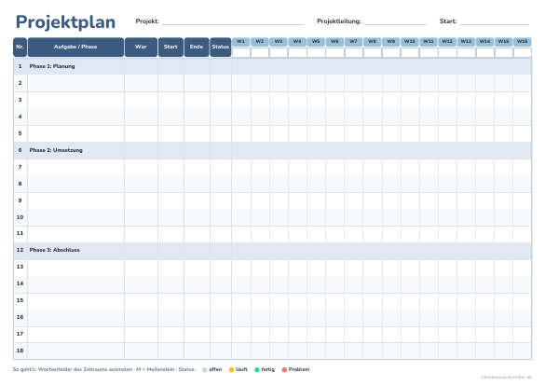Click week header W3
545x386 pixels.
[279, 42]
